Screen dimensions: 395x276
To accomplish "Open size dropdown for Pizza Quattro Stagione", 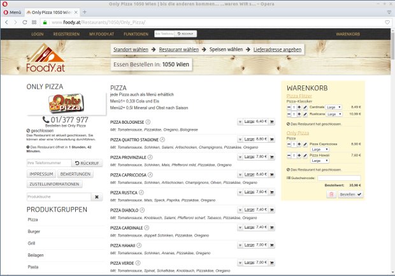I will [240, 140].
